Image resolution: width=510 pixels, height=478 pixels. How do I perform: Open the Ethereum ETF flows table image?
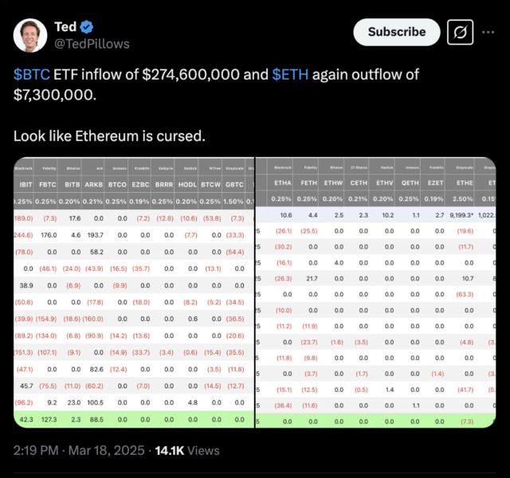tap(375, 292)
